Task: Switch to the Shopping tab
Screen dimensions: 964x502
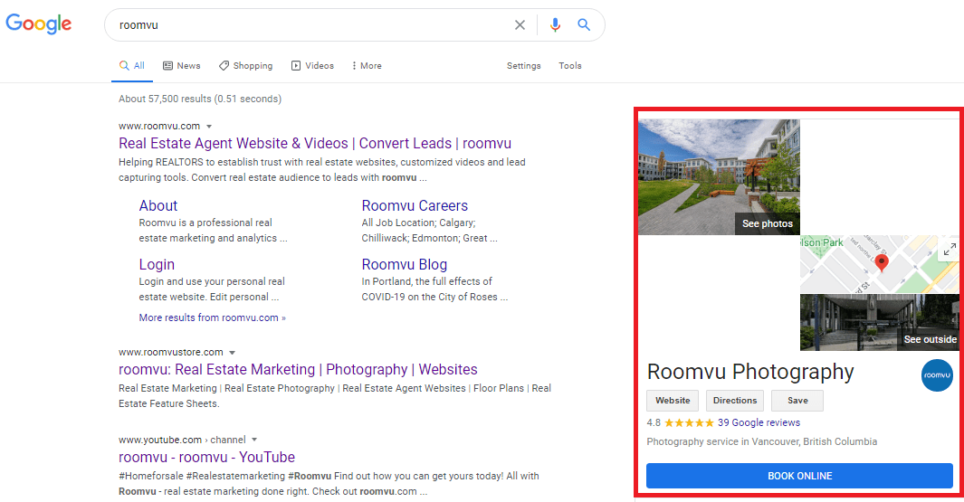Action: tap(245, 66)
